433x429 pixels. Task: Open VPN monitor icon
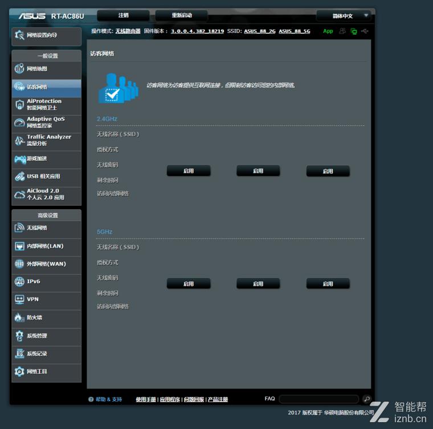tap(19, 300)
